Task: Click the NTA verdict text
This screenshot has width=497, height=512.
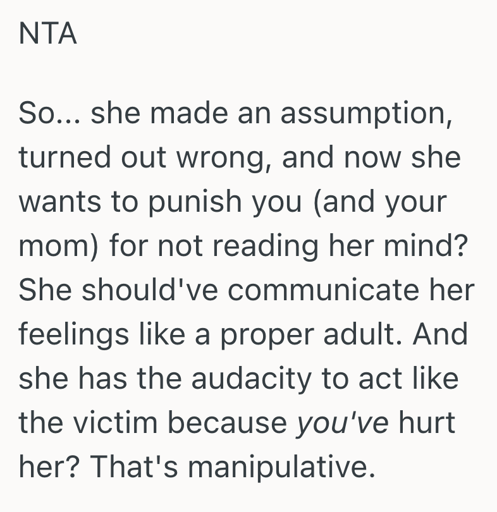Action: [48, 34]
